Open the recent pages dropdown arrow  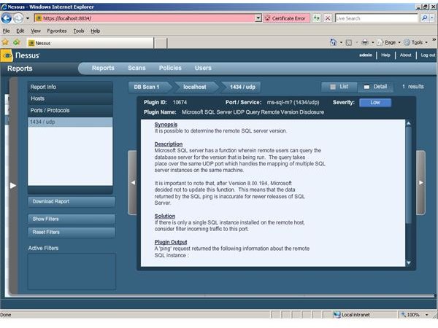pos(28,18)
